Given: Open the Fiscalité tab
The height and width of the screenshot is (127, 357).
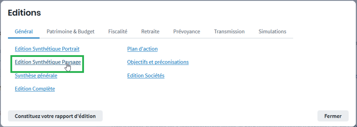Looking at the screenshot, I should tap(118, 31).
